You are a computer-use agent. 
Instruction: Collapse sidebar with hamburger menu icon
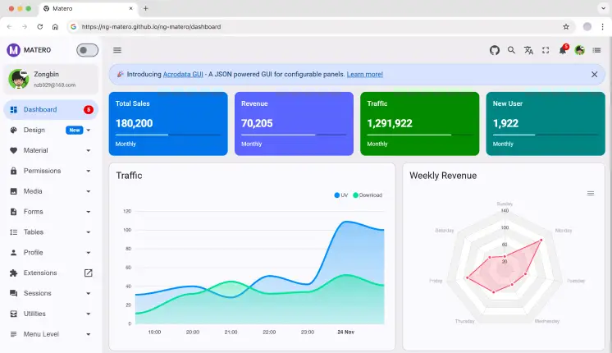pyautogui.click(x=117, y=50)
